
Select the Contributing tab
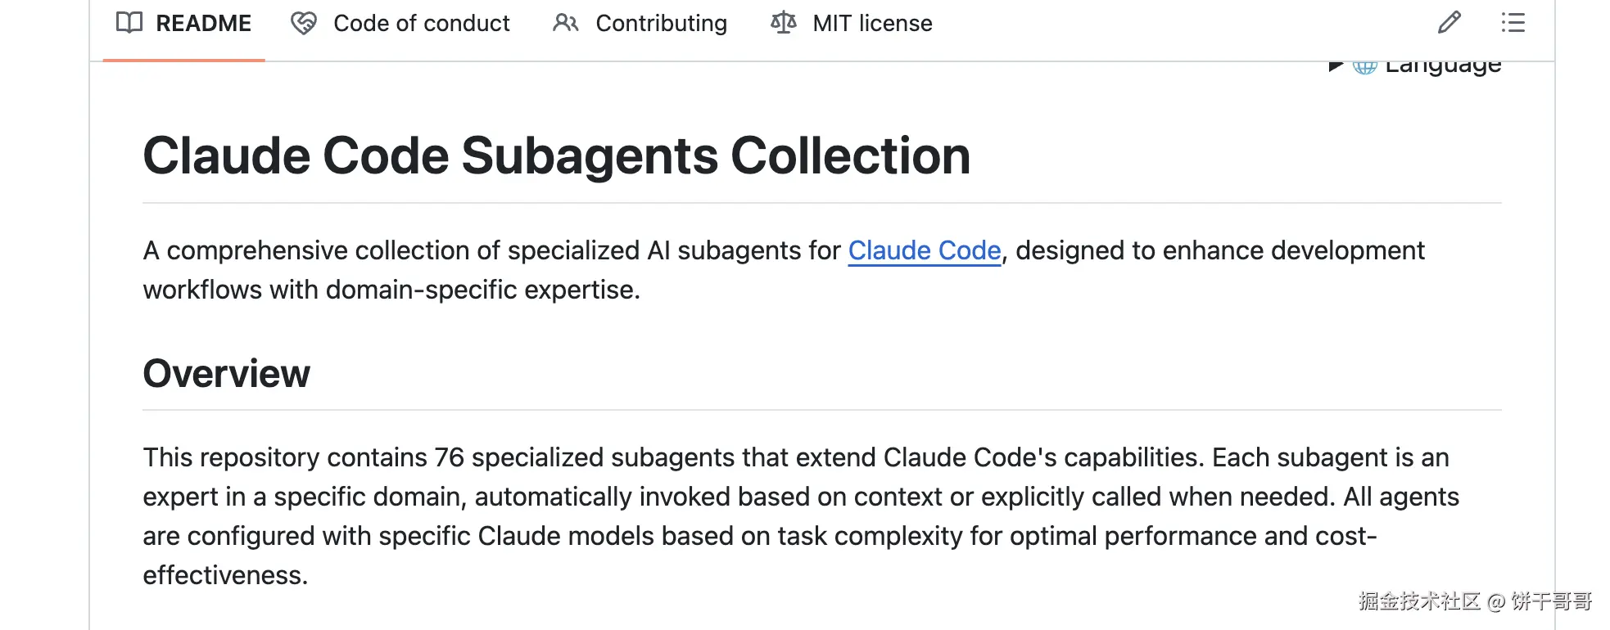tap(661, 23)
